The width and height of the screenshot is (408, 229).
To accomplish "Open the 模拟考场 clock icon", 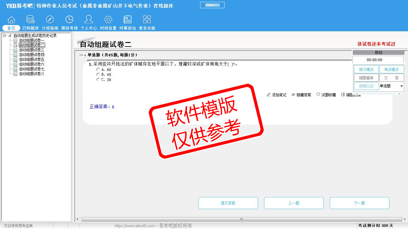I will click(x=69, y=20).
